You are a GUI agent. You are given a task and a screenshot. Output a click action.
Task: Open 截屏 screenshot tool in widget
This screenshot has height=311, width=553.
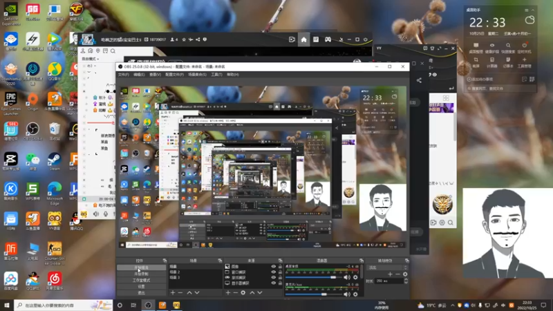click(x=476, y=62)
